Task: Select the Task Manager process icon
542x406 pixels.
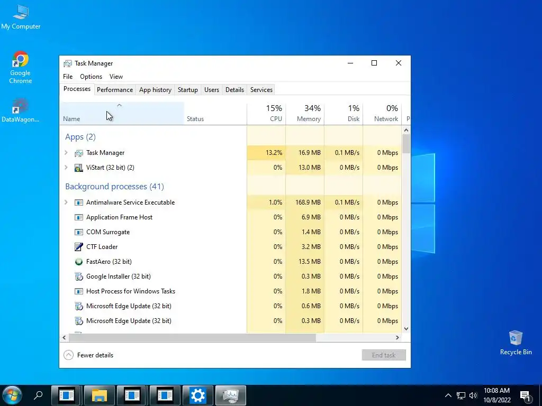Action: pos(79,153)
